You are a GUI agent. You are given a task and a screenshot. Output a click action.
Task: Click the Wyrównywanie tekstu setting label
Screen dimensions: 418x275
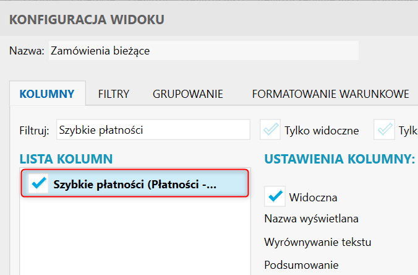[318, 242]
